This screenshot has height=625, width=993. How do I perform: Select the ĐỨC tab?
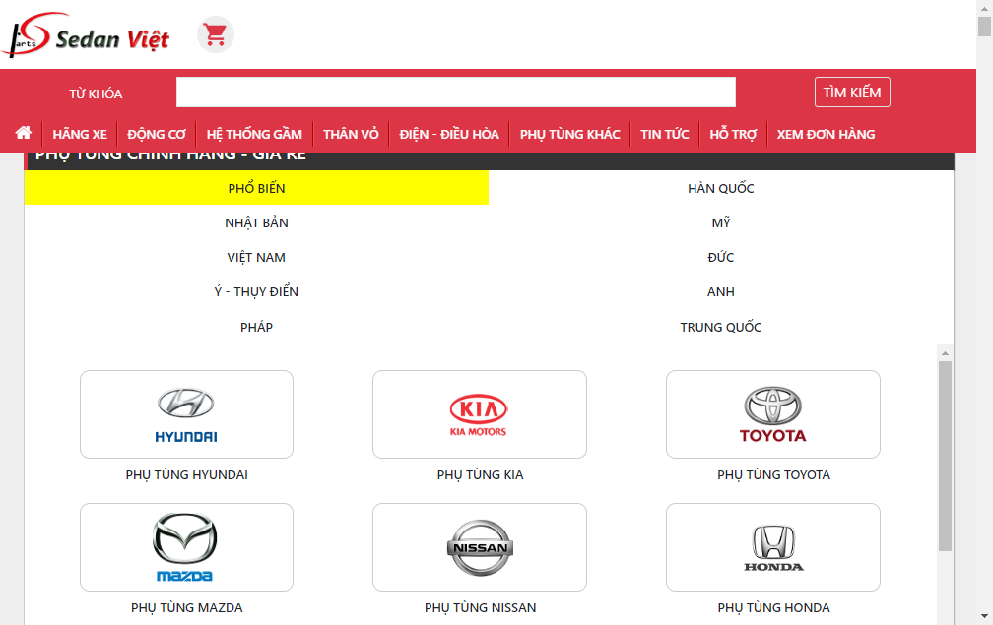pyautogui.click(x=721, y=258)
